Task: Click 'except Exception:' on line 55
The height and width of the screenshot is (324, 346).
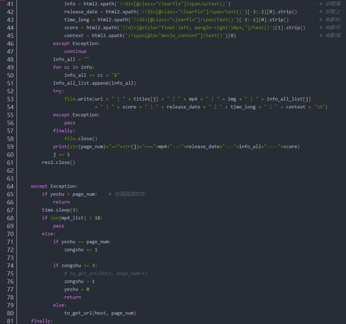Action: 76,115
